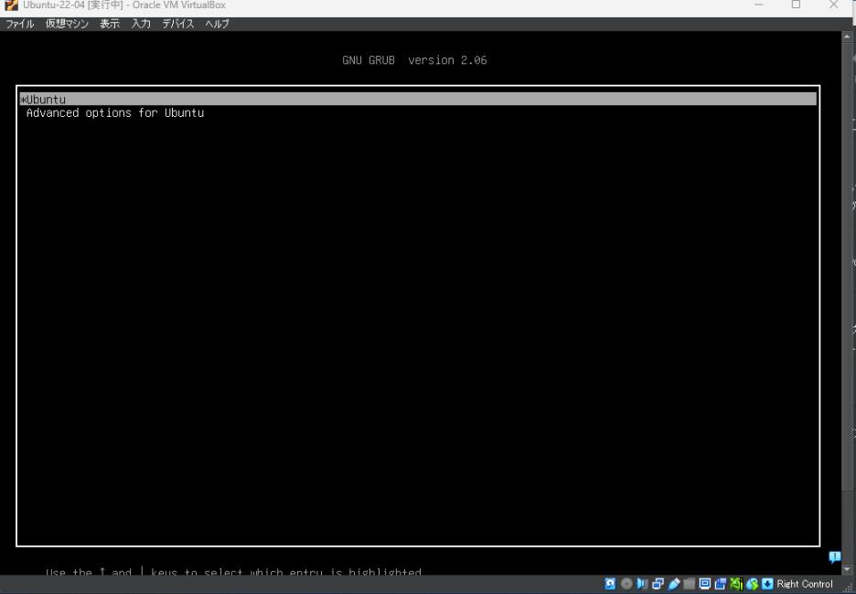Click the mouse integration status icon
The height and width of the screenshot is (594, 856).
[752, 584]
